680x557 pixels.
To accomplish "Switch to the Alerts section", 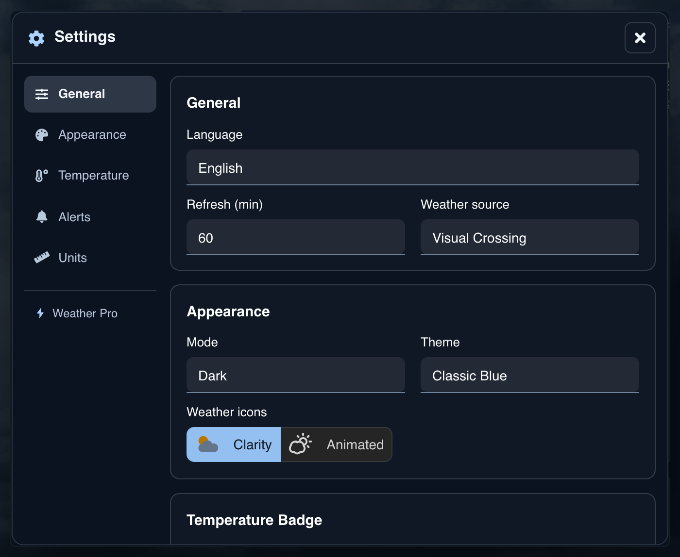I will pos(90,217).
